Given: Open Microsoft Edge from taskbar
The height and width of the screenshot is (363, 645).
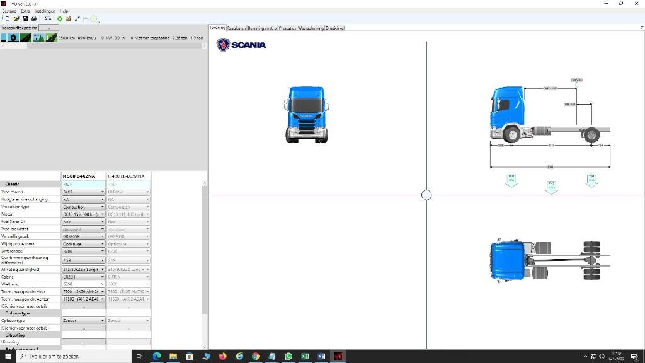Looking at the screenshot, I should 157,357.
